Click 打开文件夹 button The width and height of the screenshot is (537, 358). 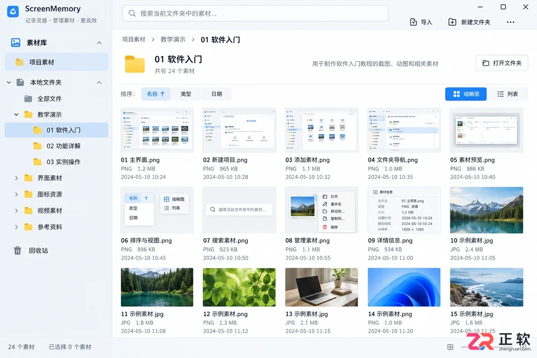click(x=502, y=63)
